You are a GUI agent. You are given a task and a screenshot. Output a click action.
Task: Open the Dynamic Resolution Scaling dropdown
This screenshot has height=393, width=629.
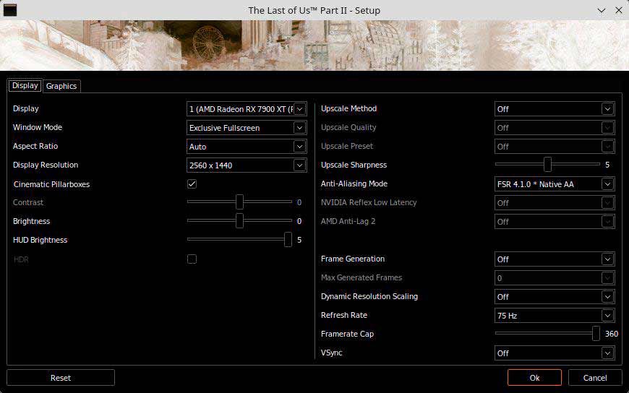pos(555,297)
